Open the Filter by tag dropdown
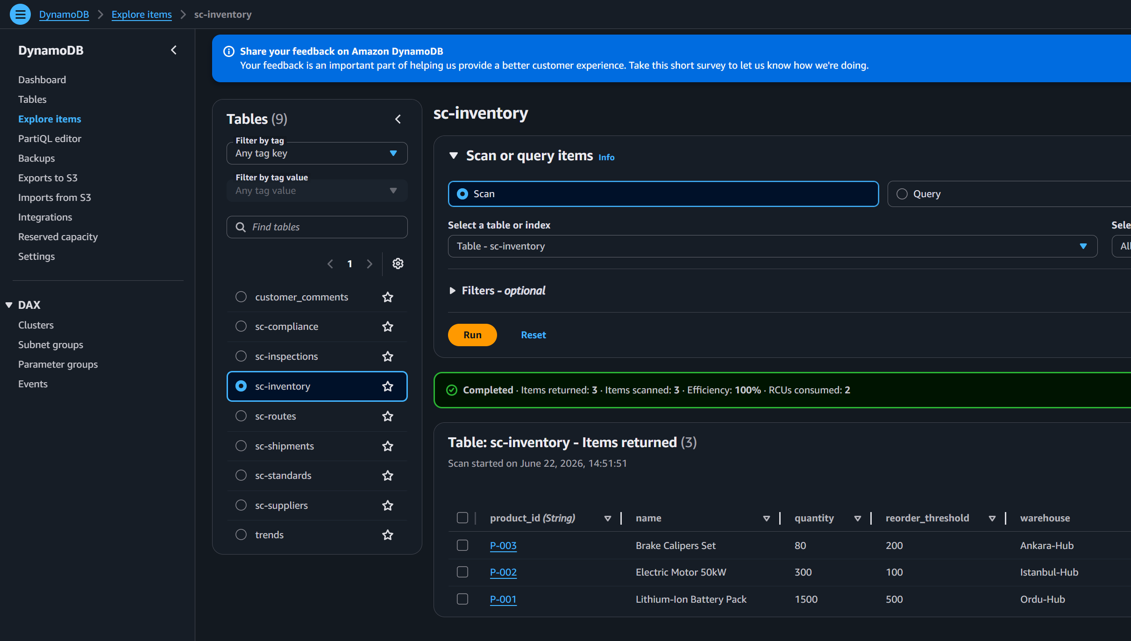Image resolution: width=1131 pixels, height=641 pixels. click(317, 153)
